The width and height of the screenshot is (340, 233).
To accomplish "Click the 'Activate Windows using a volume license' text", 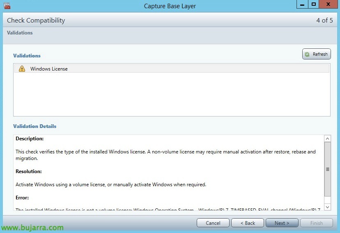I will click(x=60, y=185).
